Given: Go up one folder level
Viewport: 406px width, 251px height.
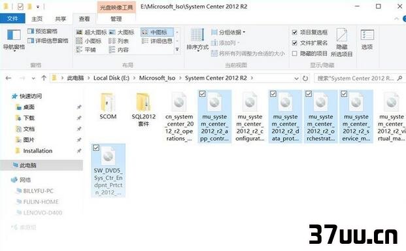Looking at the screenshot, I should coord(44,78).
